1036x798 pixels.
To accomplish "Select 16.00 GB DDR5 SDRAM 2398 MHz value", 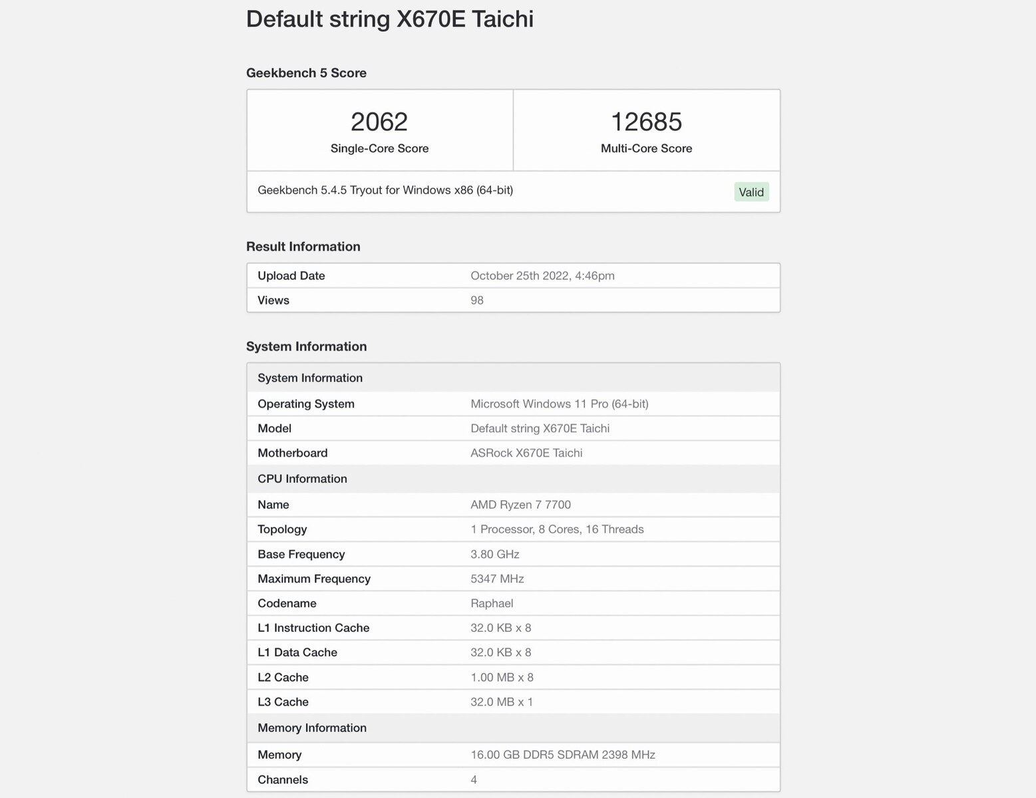I will coord(563,755).
